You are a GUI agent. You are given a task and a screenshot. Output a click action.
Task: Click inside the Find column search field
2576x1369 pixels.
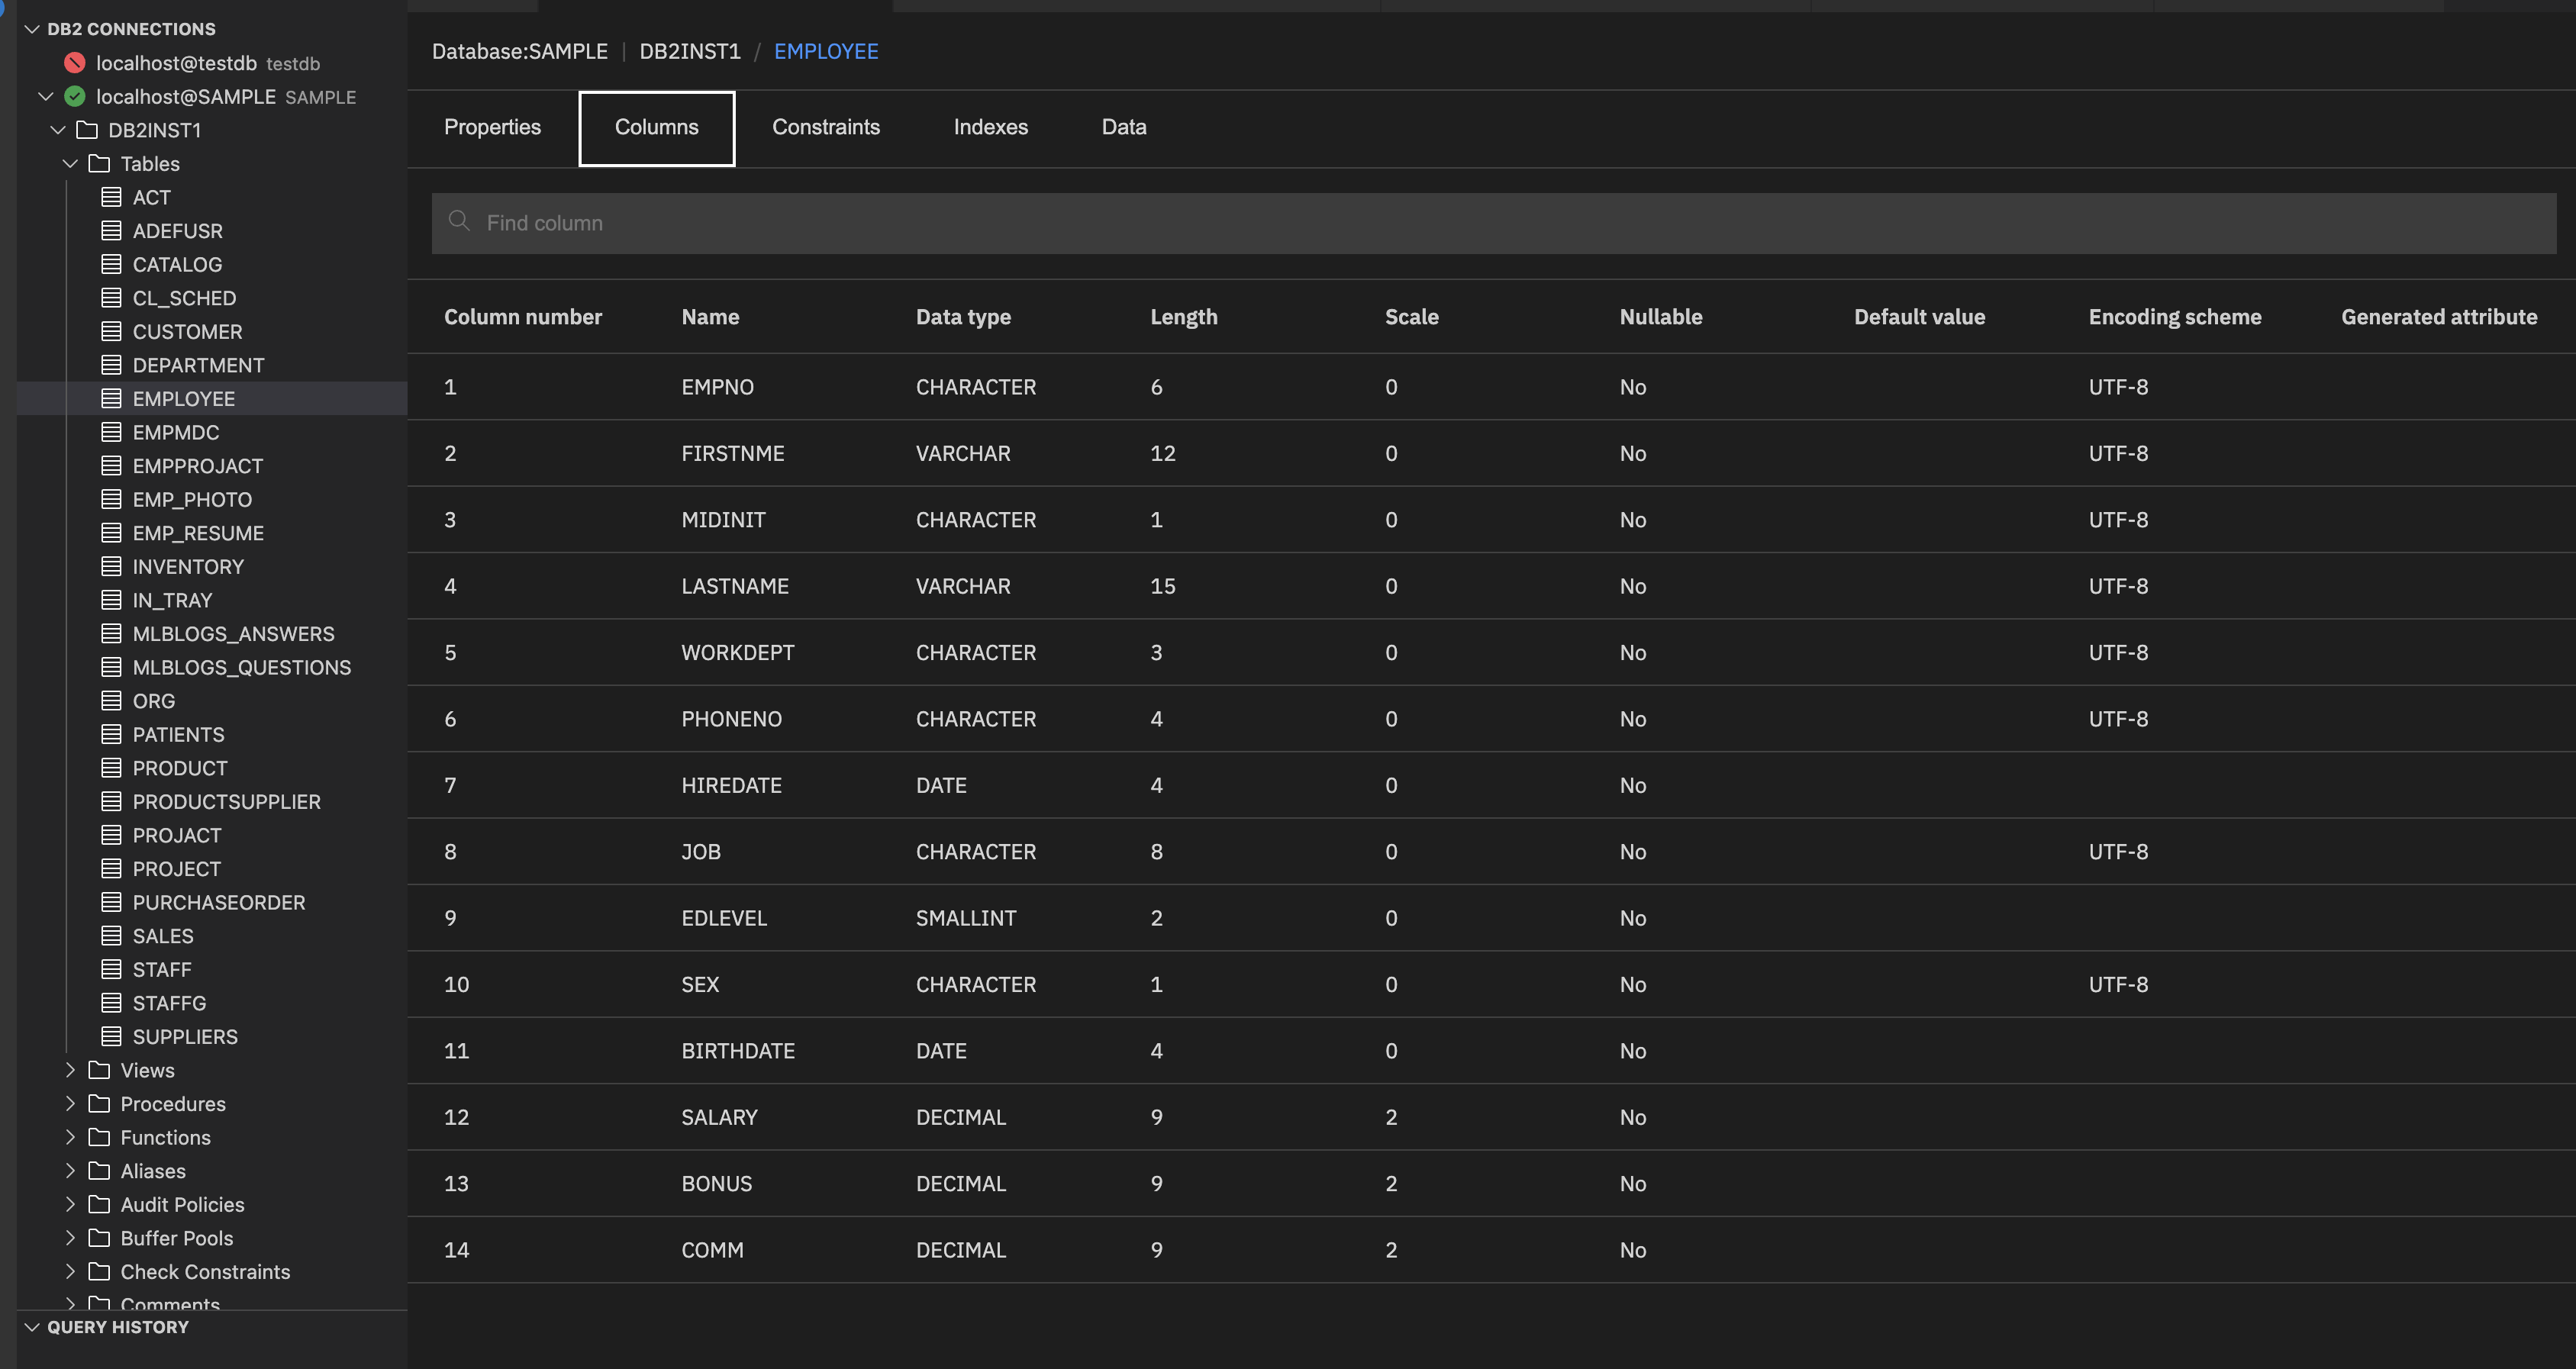pyautogui.click(x=900, y=222)
